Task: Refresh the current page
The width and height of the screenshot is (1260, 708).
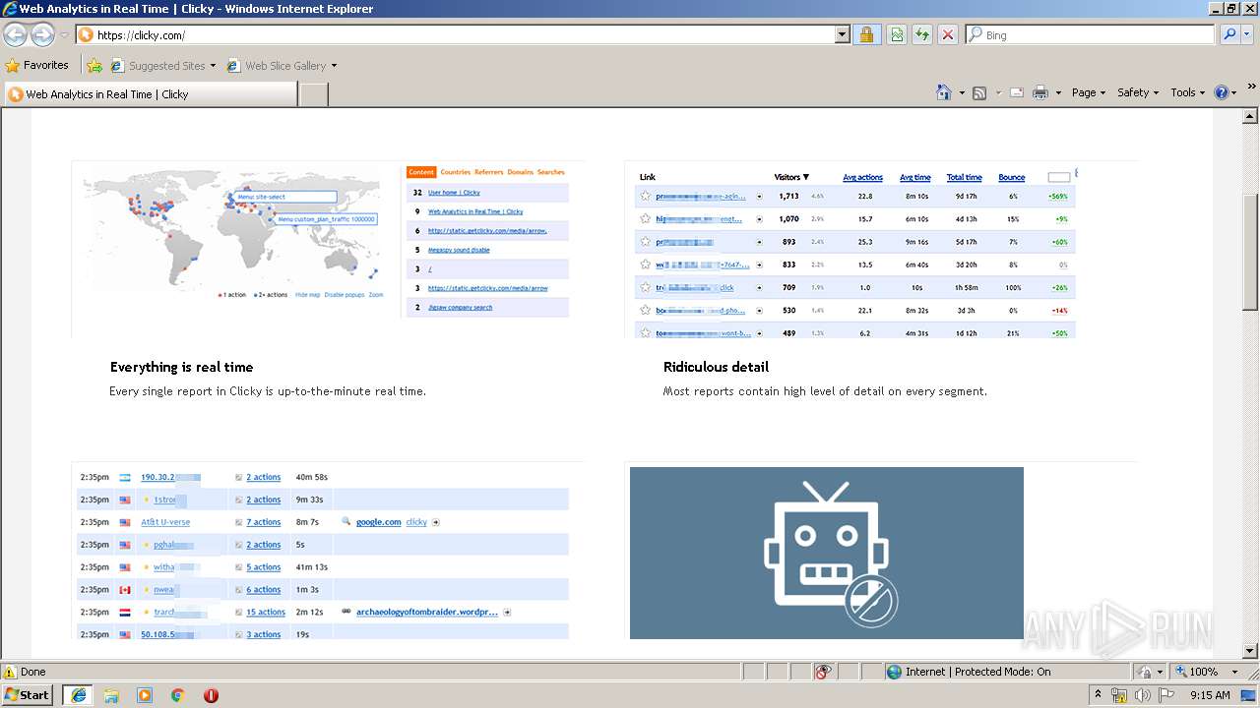Action: (x=922, y=35)
